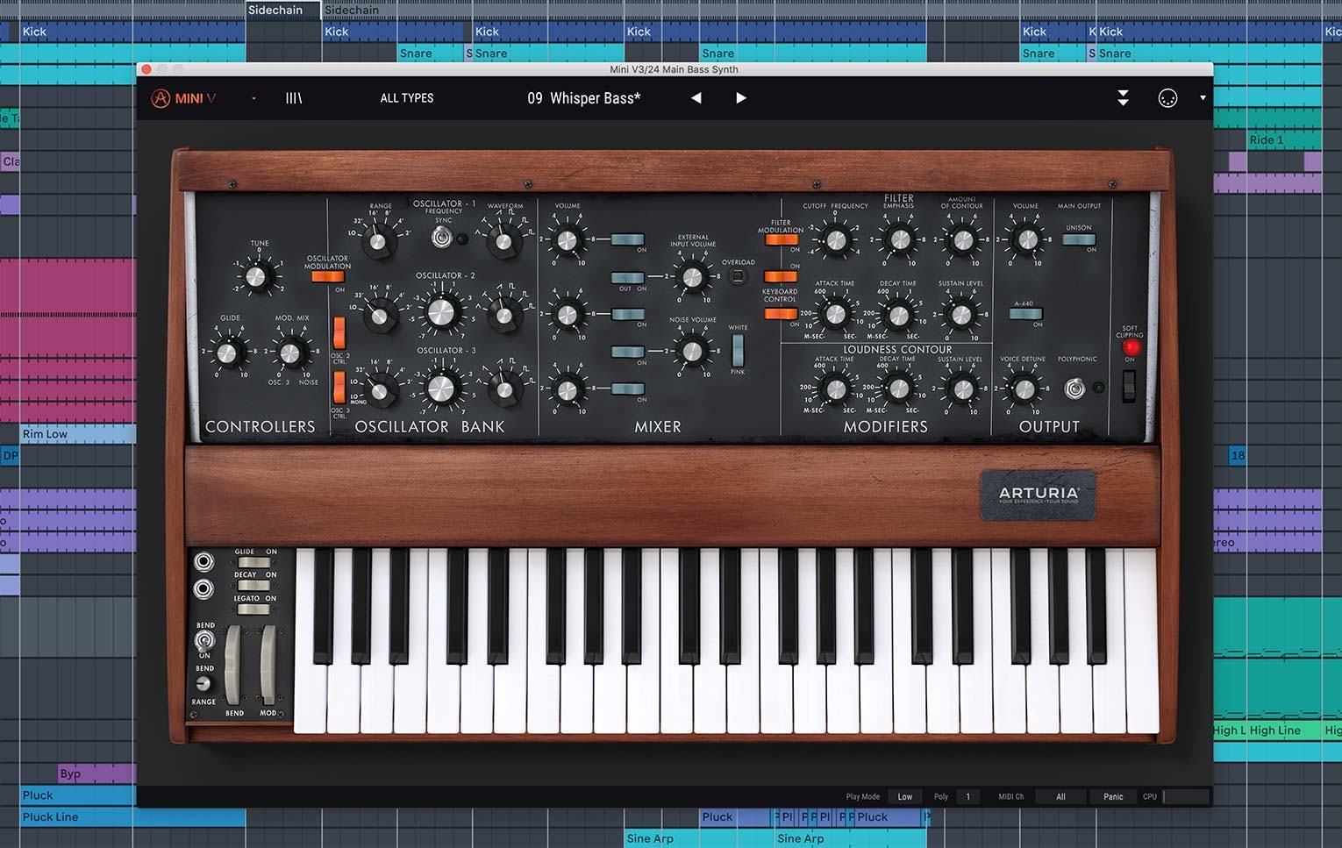
Task: Click the Oscillator 1 Range knob
Action: 379,240
